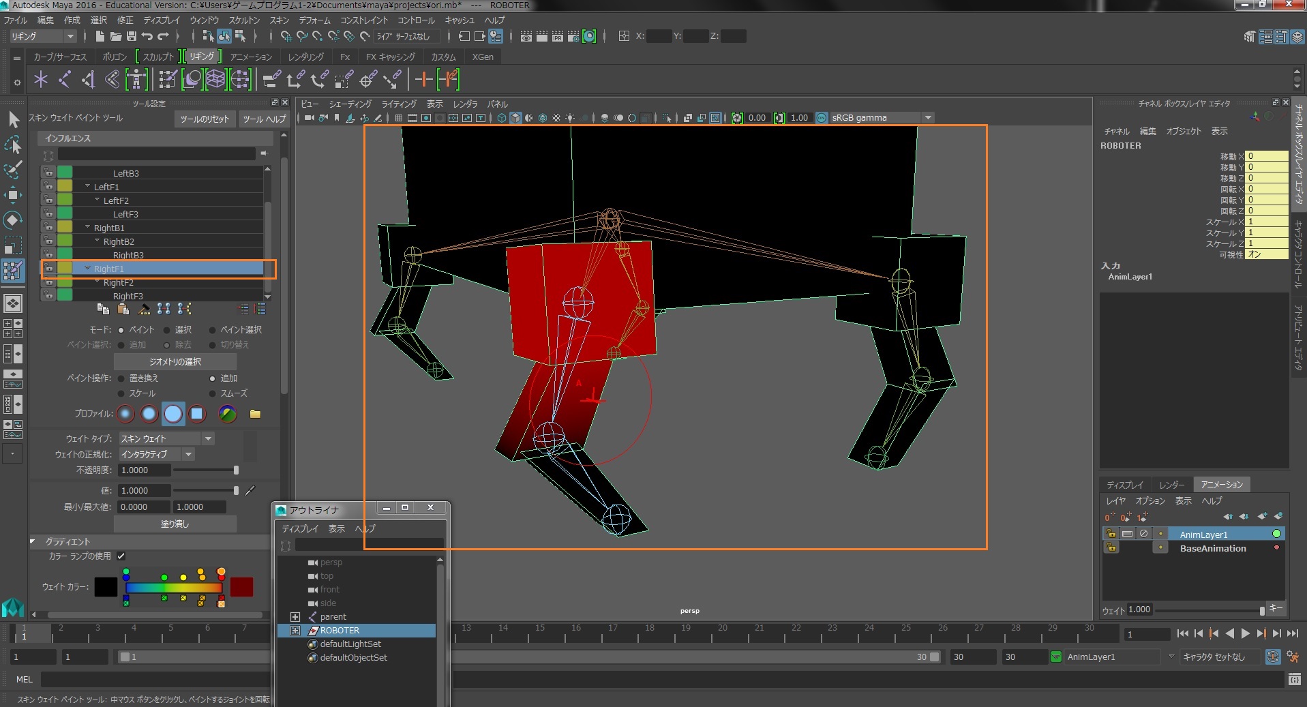
Task: Choose 置き換え paint operation
Action: pyautogui.click(x=121, y=378)
